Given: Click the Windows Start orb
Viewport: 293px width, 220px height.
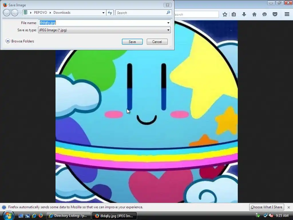Looking at the screenshot, I should click(x=8, y=216).
